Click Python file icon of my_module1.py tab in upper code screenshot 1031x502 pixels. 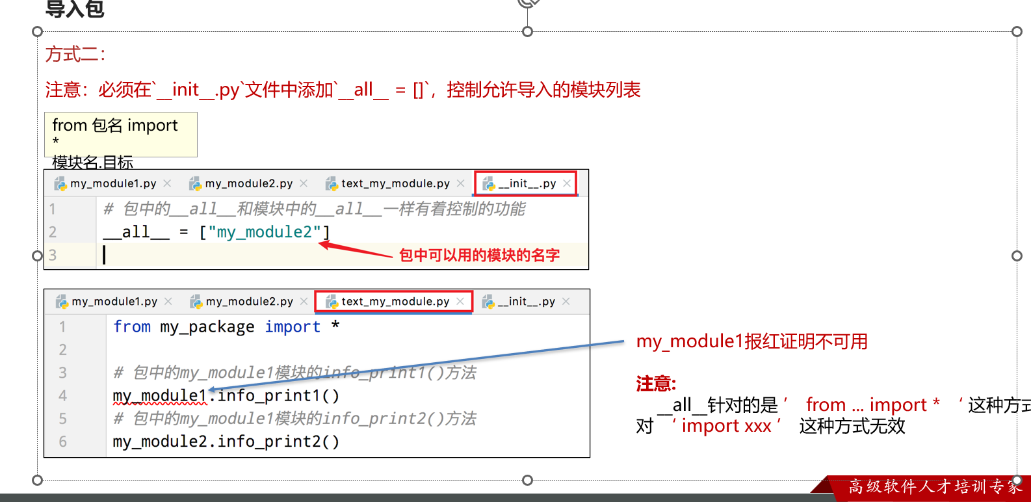tap(60, 184)
